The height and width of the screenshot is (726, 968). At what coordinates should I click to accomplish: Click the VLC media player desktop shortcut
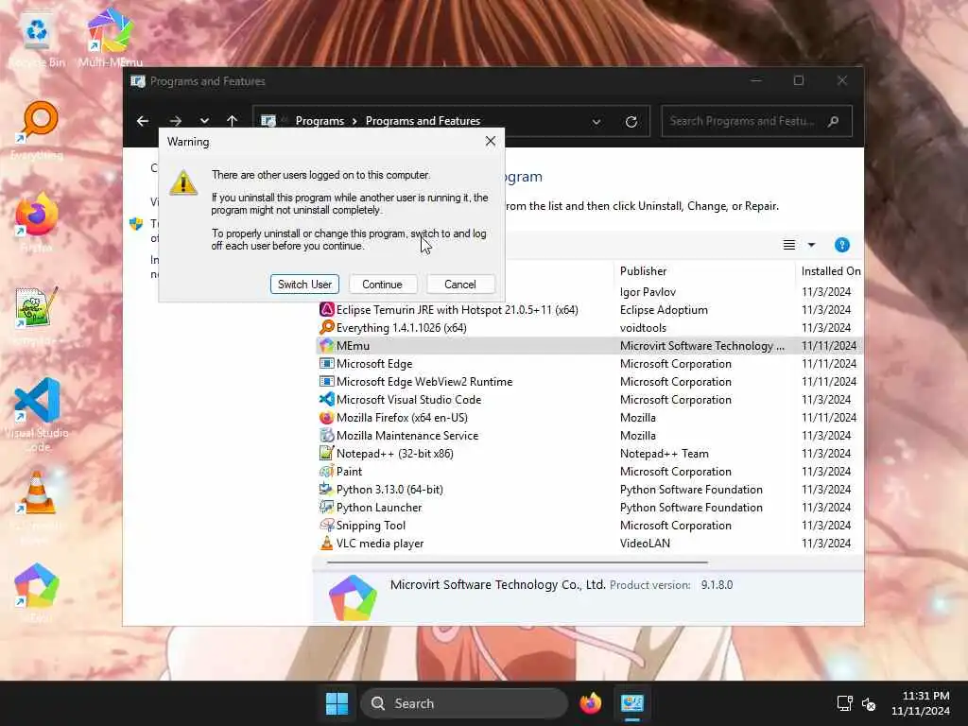point(37,507)
